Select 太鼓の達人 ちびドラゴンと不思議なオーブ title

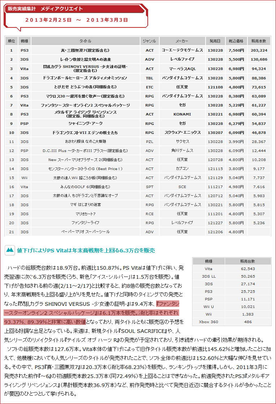[x=85, y=196]
